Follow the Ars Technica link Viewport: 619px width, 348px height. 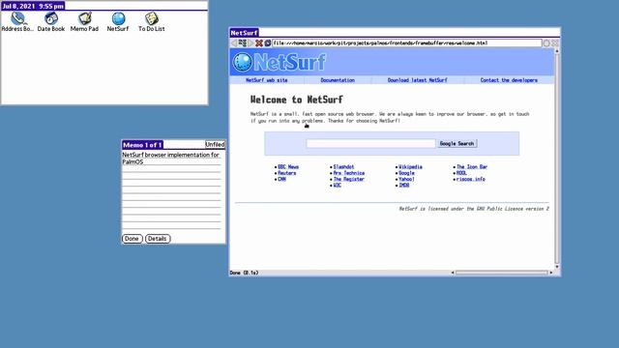coord(349,173)
